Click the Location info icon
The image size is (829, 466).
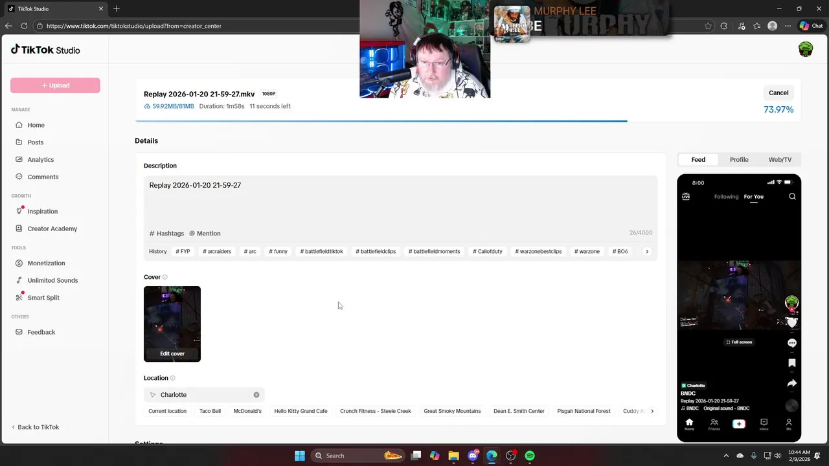click(172, 378)
